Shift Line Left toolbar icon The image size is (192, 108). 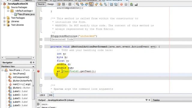[x=111, y=4]
